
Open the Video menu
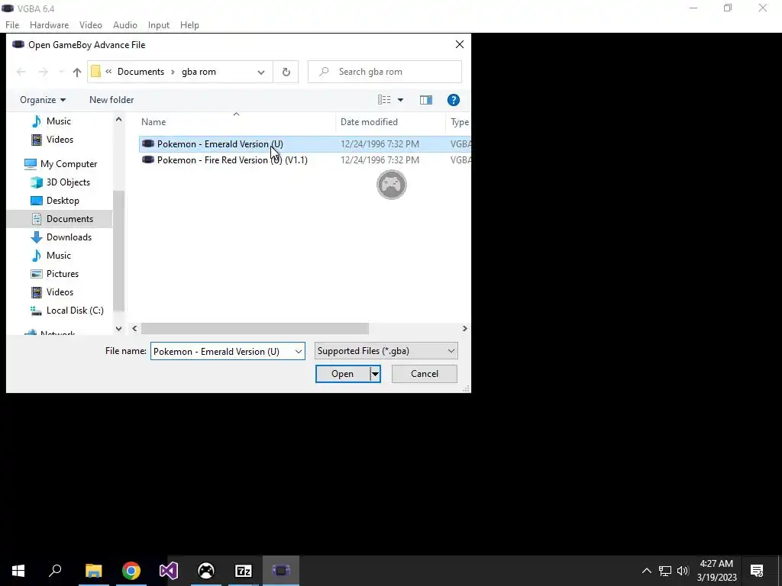click(90, 25)
